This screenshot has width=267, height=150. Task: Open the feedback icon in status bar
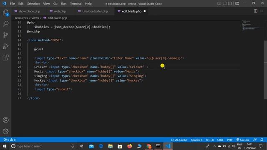[255, 140]
